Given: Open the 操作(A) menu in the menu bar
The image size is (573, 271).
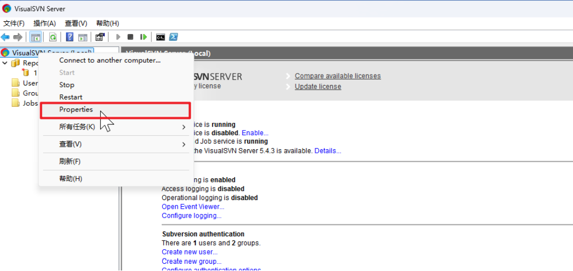Looking at the screenshot, I should click(x=45, y=23).
